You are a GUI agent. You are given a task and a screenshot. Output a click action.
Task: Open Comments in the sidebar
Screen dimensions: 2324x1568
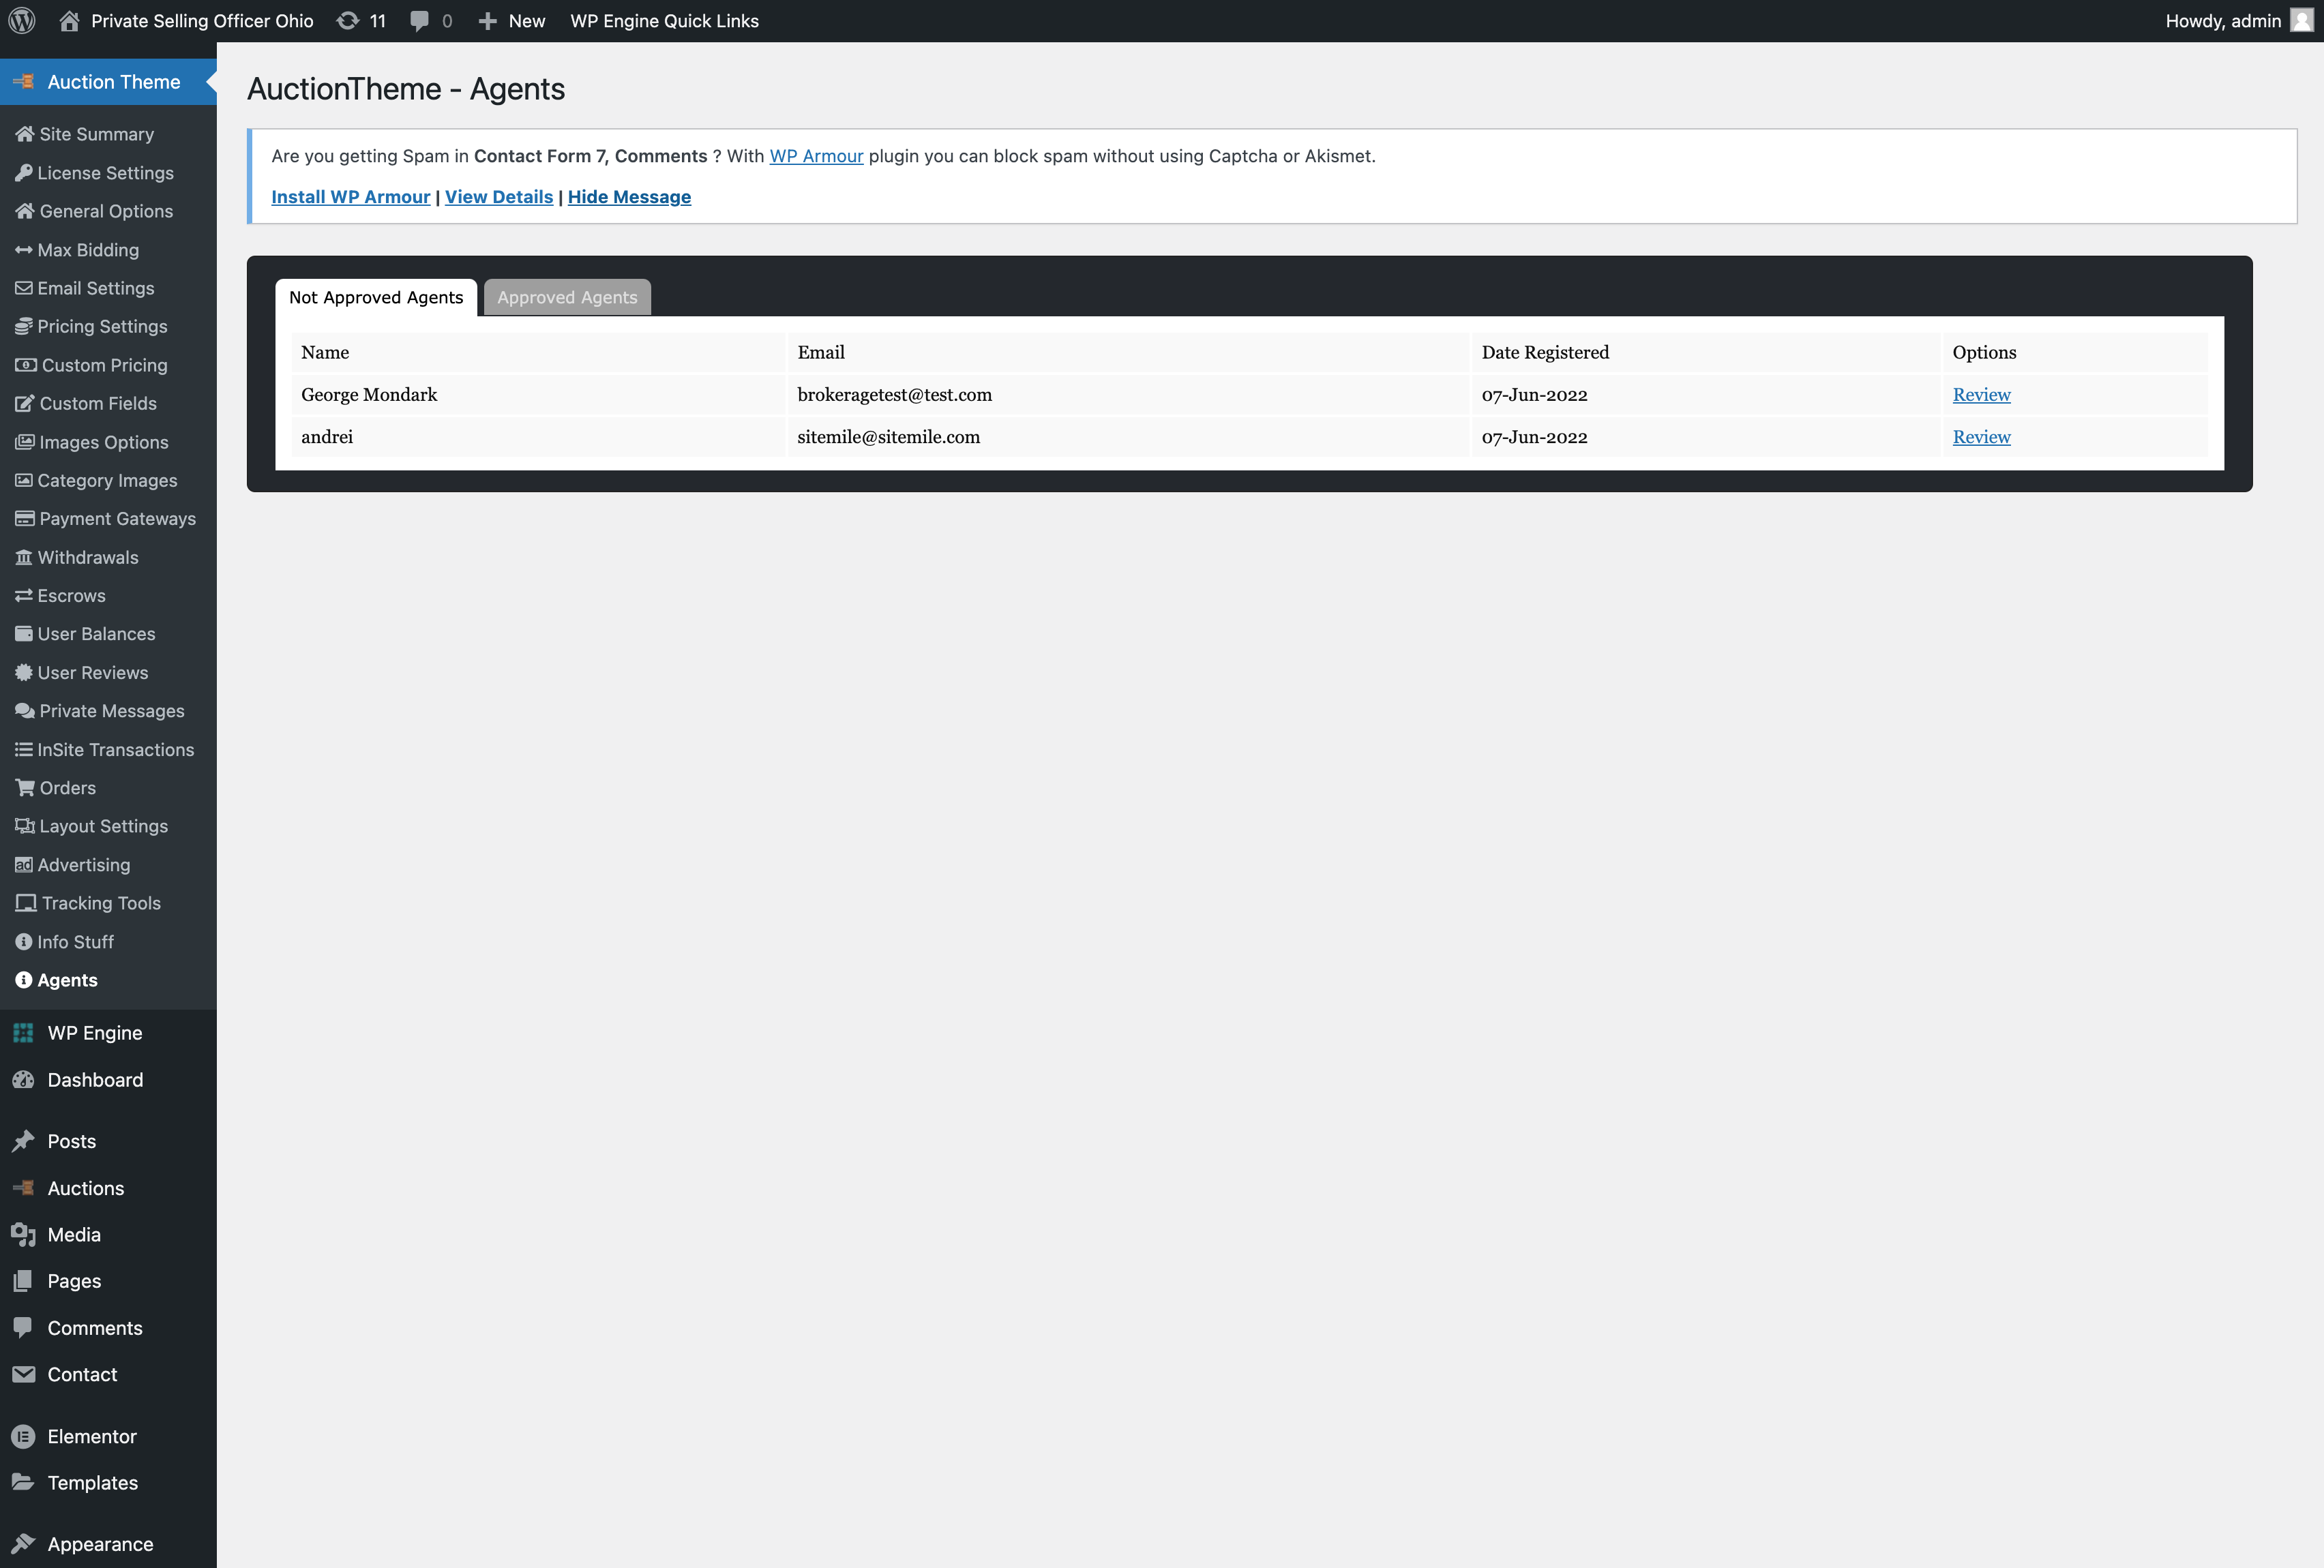[x=95, y=1328]
